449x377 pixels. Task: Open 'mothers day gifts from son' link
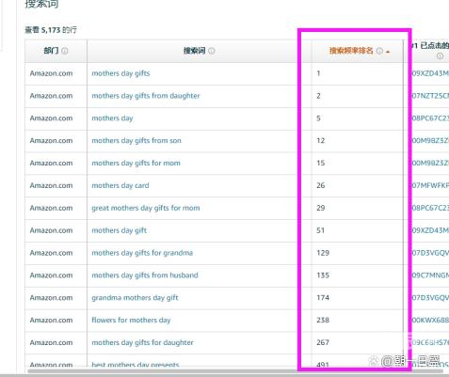tap(136, 141)
